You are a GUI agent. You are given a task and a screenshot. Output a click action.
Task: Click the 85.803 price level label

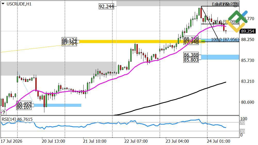(x=191, y=60)
